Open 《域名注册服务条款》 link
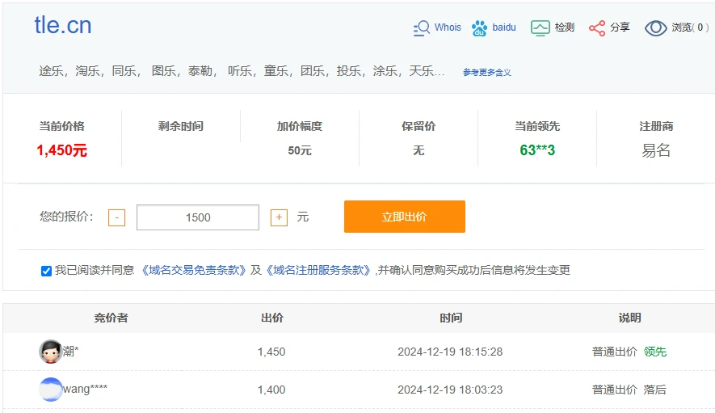 (318, 270)
